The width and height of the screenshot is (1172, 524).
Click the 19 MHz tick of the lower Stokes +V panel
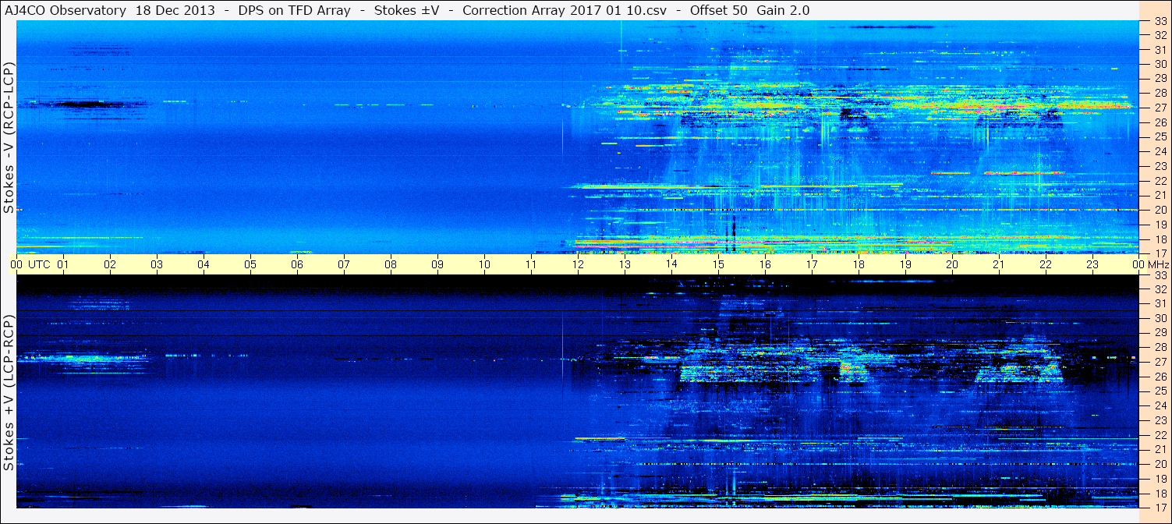tap(1160, 479)
